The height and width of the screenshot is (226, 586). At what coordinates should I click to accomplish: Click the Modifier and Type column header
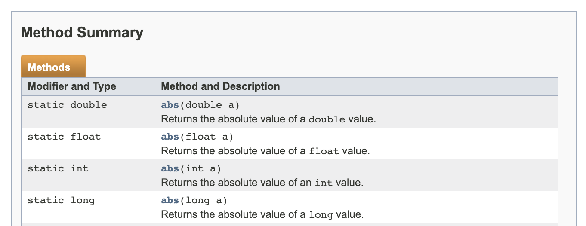pyautogui.click(x=72, y=86)
